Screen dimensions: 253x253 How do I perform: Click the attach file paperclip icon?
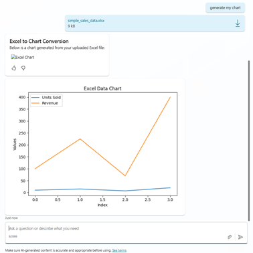[x=230, y=237]
